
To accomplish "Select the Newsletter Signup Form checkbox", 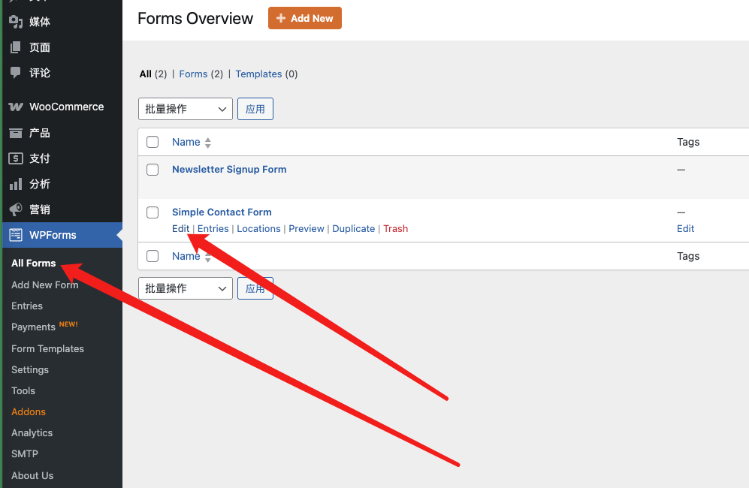I will click(x=153, y=170).
